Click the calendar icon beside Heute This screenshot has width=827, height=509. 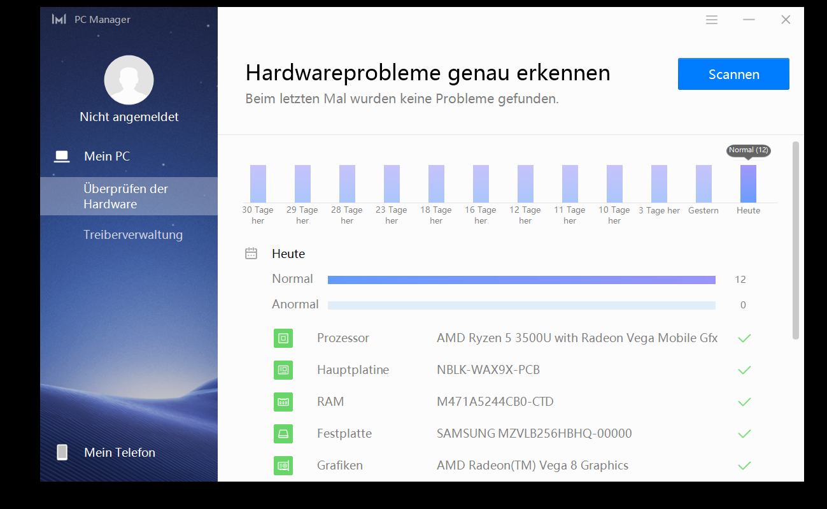tap(251, 254)
